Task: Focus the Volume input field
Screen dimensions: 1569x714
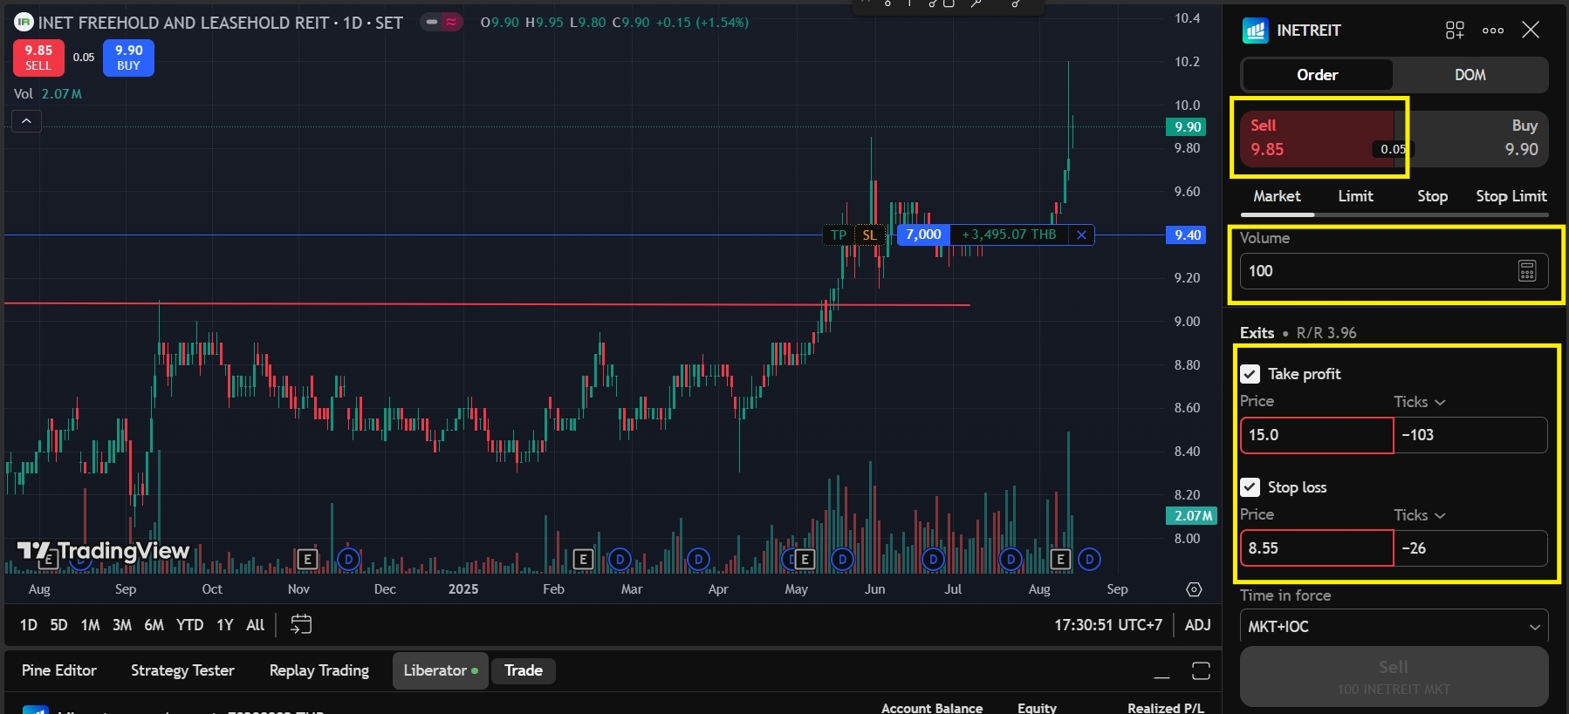Action: pyautogui.click(x=1394, y=271)
